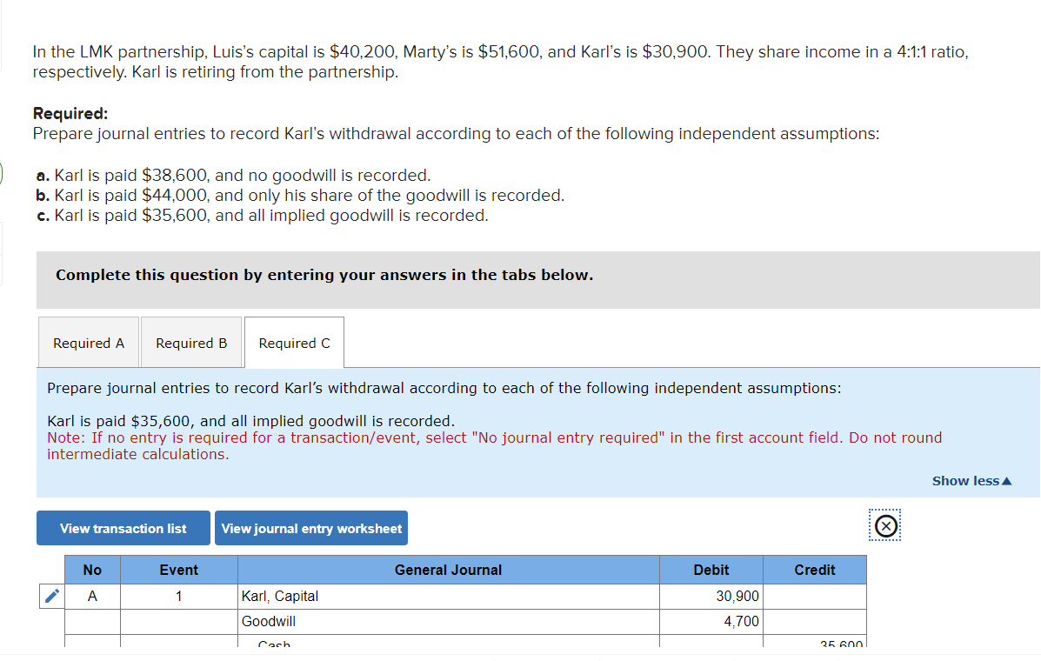Click the General Journal column header
This screenshot has height=661, width=1041.
click(x=448, y=570)
